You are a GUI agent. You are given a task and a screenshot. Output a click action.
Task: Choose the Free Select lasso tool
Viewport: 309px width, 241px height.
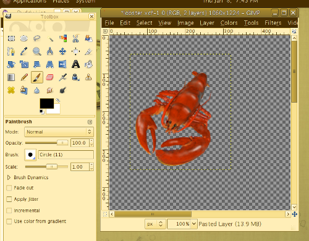(37, 38)
